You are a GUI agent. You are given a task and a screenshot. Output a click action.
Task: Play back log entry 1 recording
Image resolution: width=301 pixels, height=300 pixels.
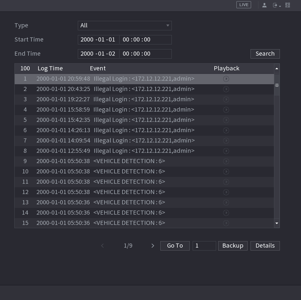(226, 79)
